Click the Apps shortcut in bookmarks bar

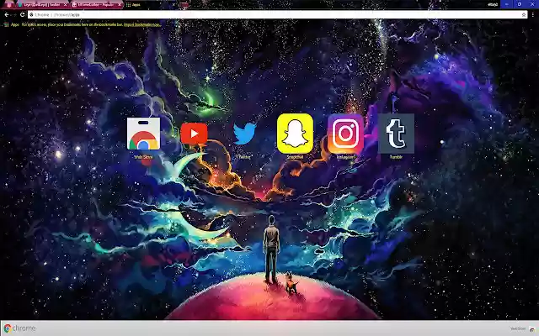point(11,24)
